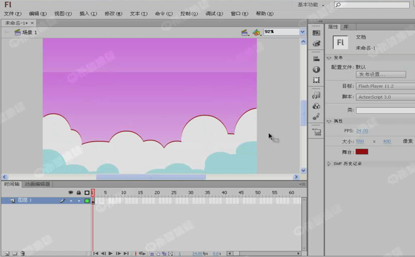Click the FPS value 24.00
Screen dimensions: 415x257
362,131
